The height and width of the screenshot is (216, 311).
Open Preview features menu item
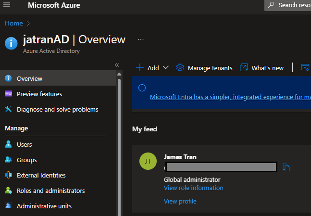(58, 94)
